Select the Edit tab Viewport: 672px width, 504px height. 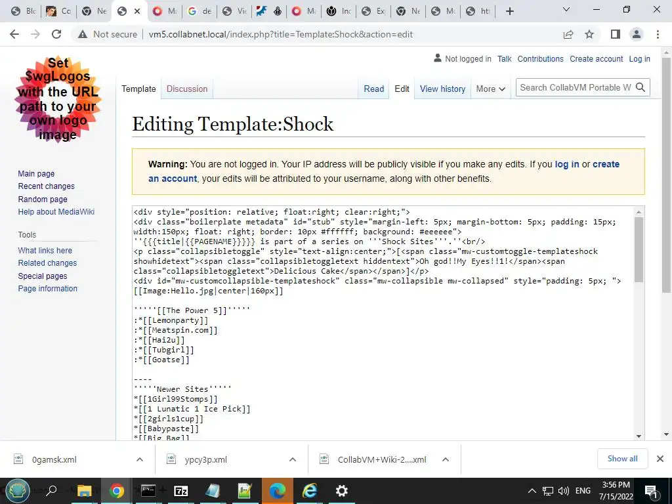[402, 89]
